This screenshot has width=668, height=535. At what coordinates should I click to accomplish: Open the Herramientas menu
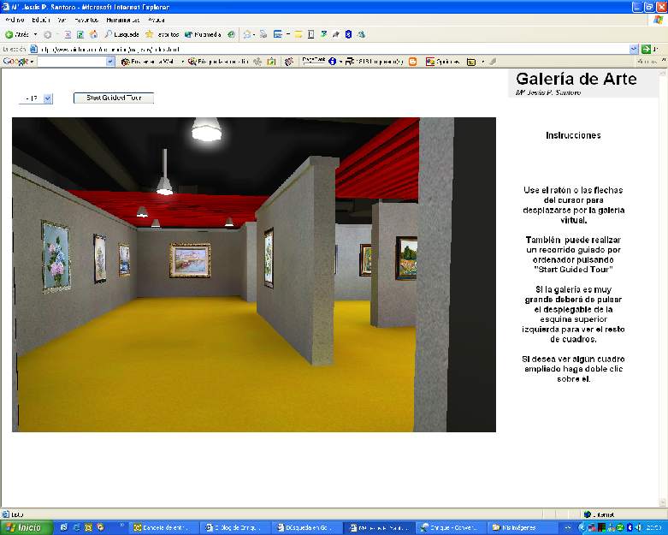point(123,20)
